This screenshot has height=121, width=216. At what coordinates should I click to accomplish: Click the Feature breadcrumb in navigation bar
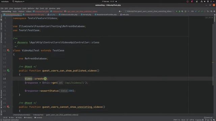tap(21, 11)
